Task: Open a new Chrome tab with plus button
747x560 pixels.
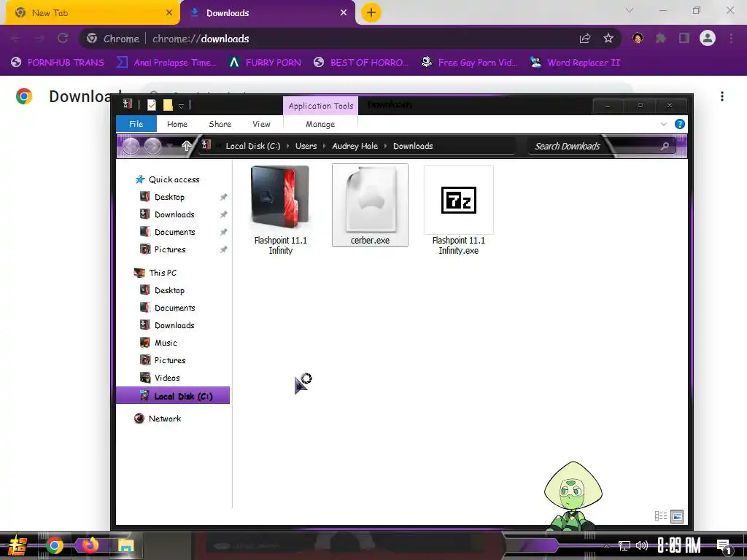Action: coord(371,12)
